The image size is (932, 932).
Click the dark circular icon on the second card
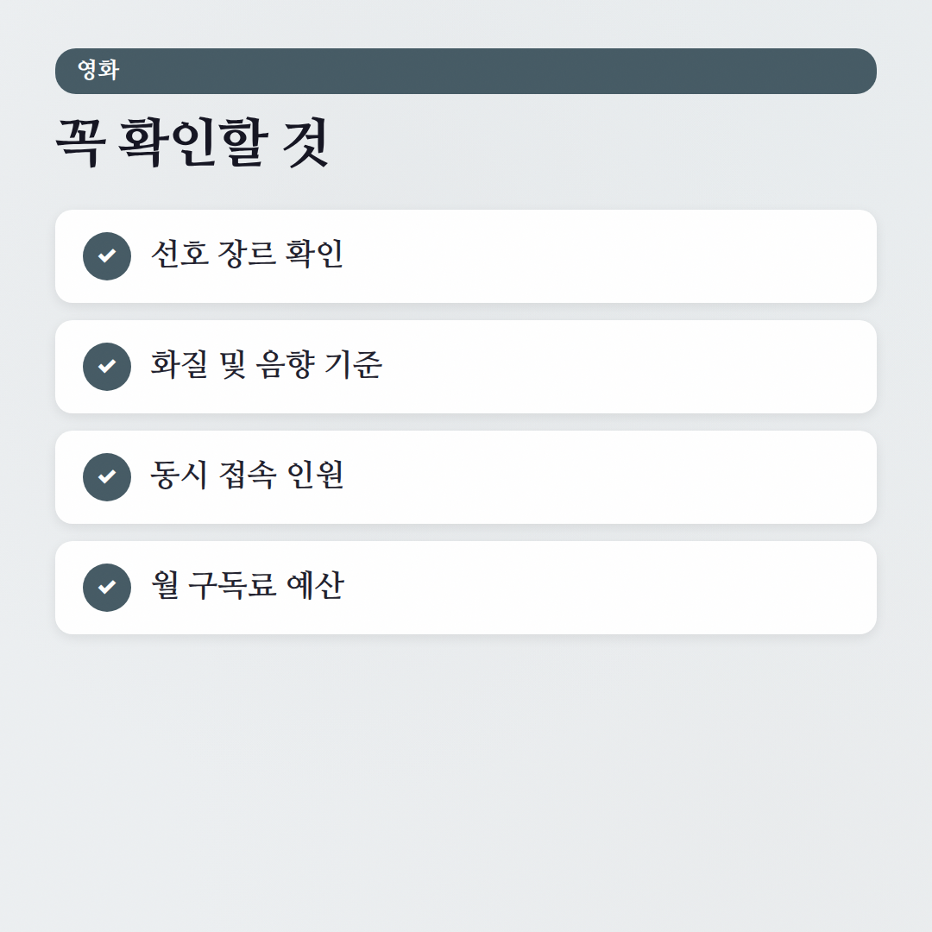point(107,366)
